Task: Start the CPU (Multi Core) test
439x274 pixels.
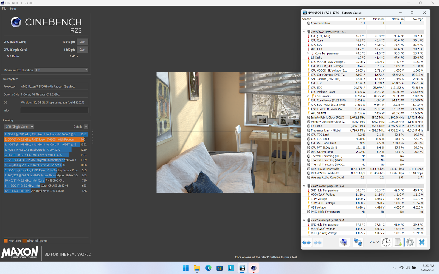Action: click(x=82, y=42)
